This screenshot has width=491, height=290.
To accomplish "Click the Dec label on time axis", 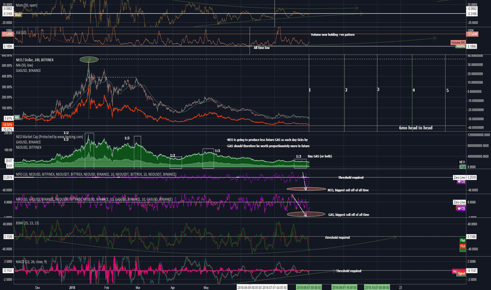I will (37, 287).
